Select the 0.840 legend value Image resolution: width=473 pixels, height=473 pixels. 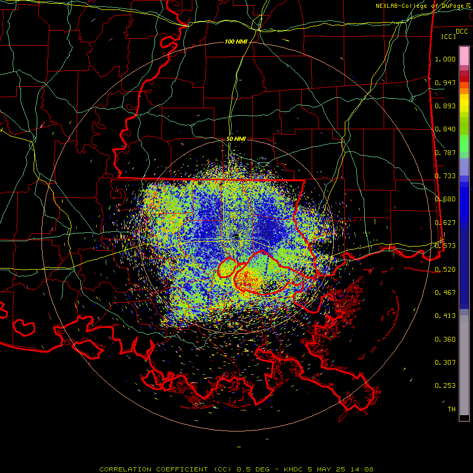click(x=445, y=129)
